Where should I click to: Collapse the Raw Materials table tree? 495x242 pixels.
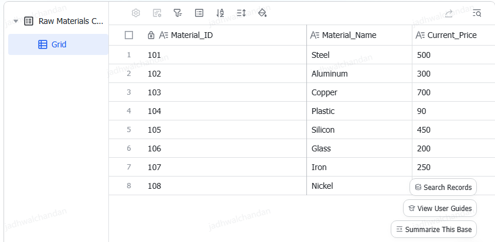tap(16, 22)
